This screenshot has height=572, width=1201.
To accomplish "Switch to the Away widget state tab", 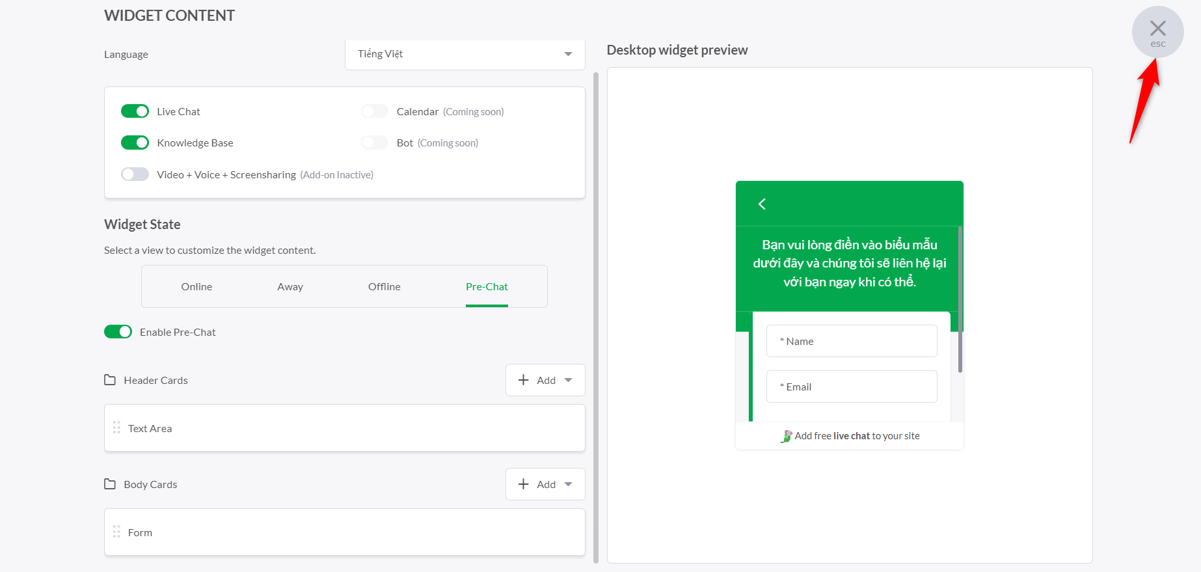I will 290,286.
